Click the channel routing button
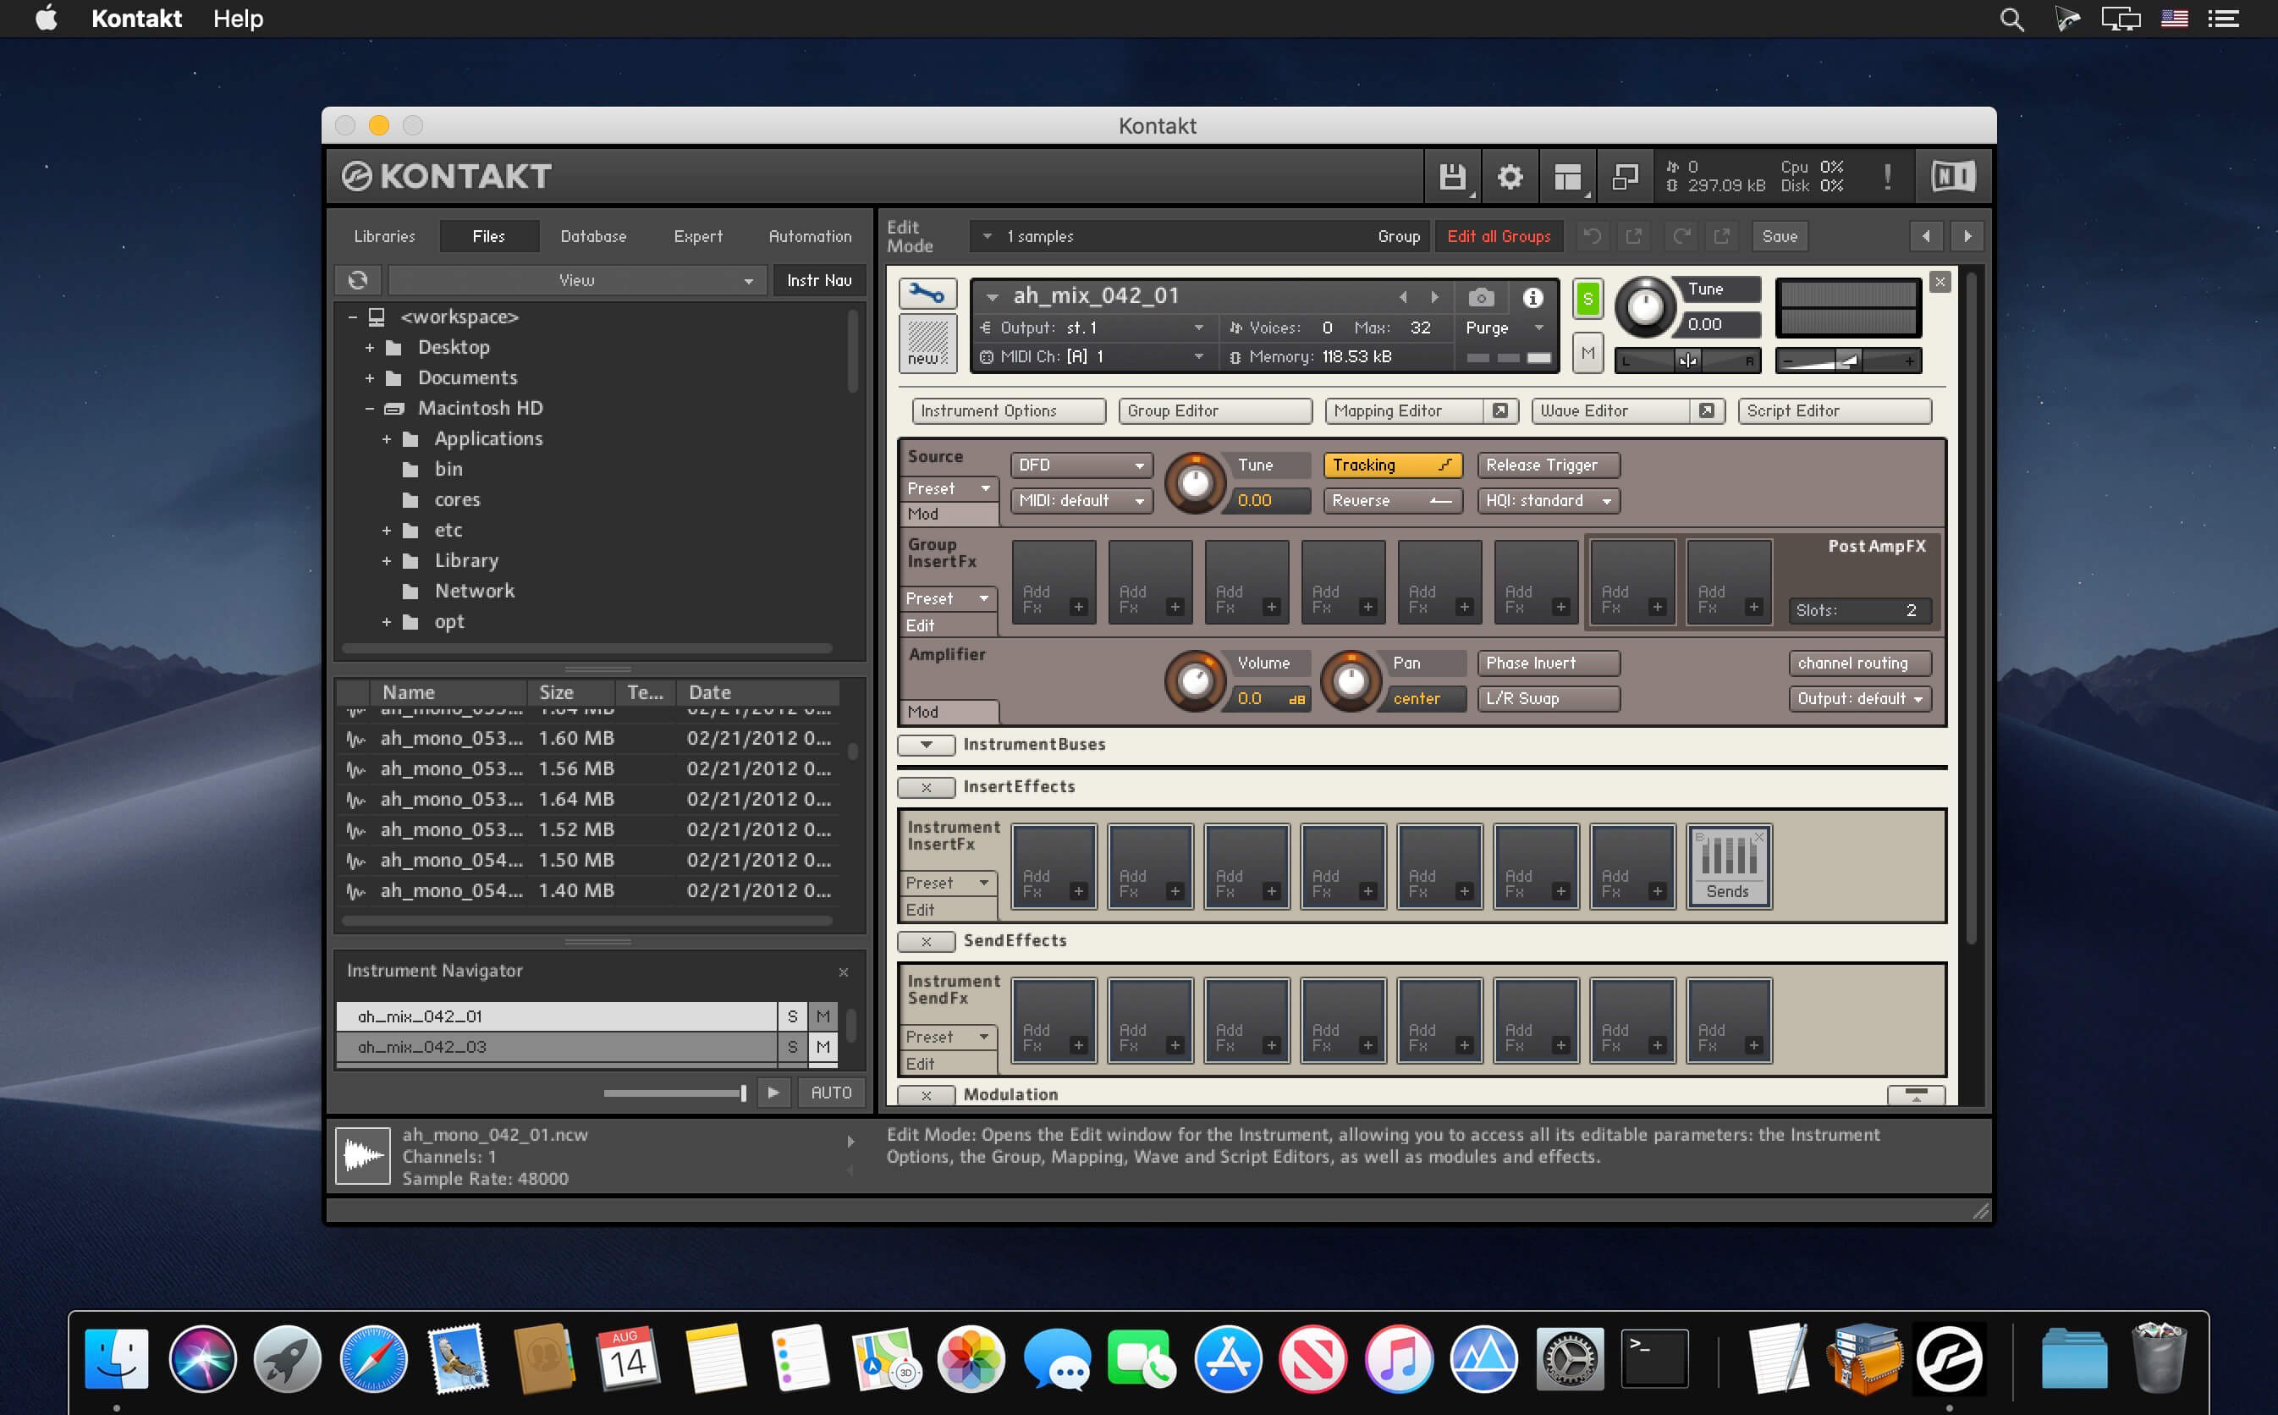2278x1415 pixels. (1860, 663)
